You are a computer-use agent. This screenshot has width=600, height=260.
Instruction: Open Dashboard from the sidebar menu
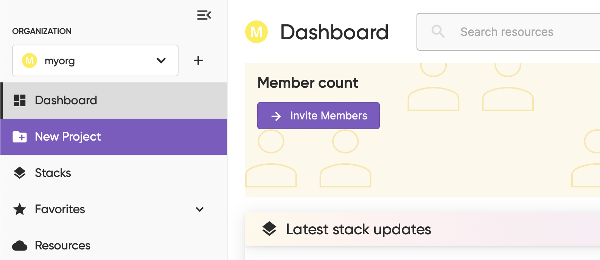[x=66, y=101]
